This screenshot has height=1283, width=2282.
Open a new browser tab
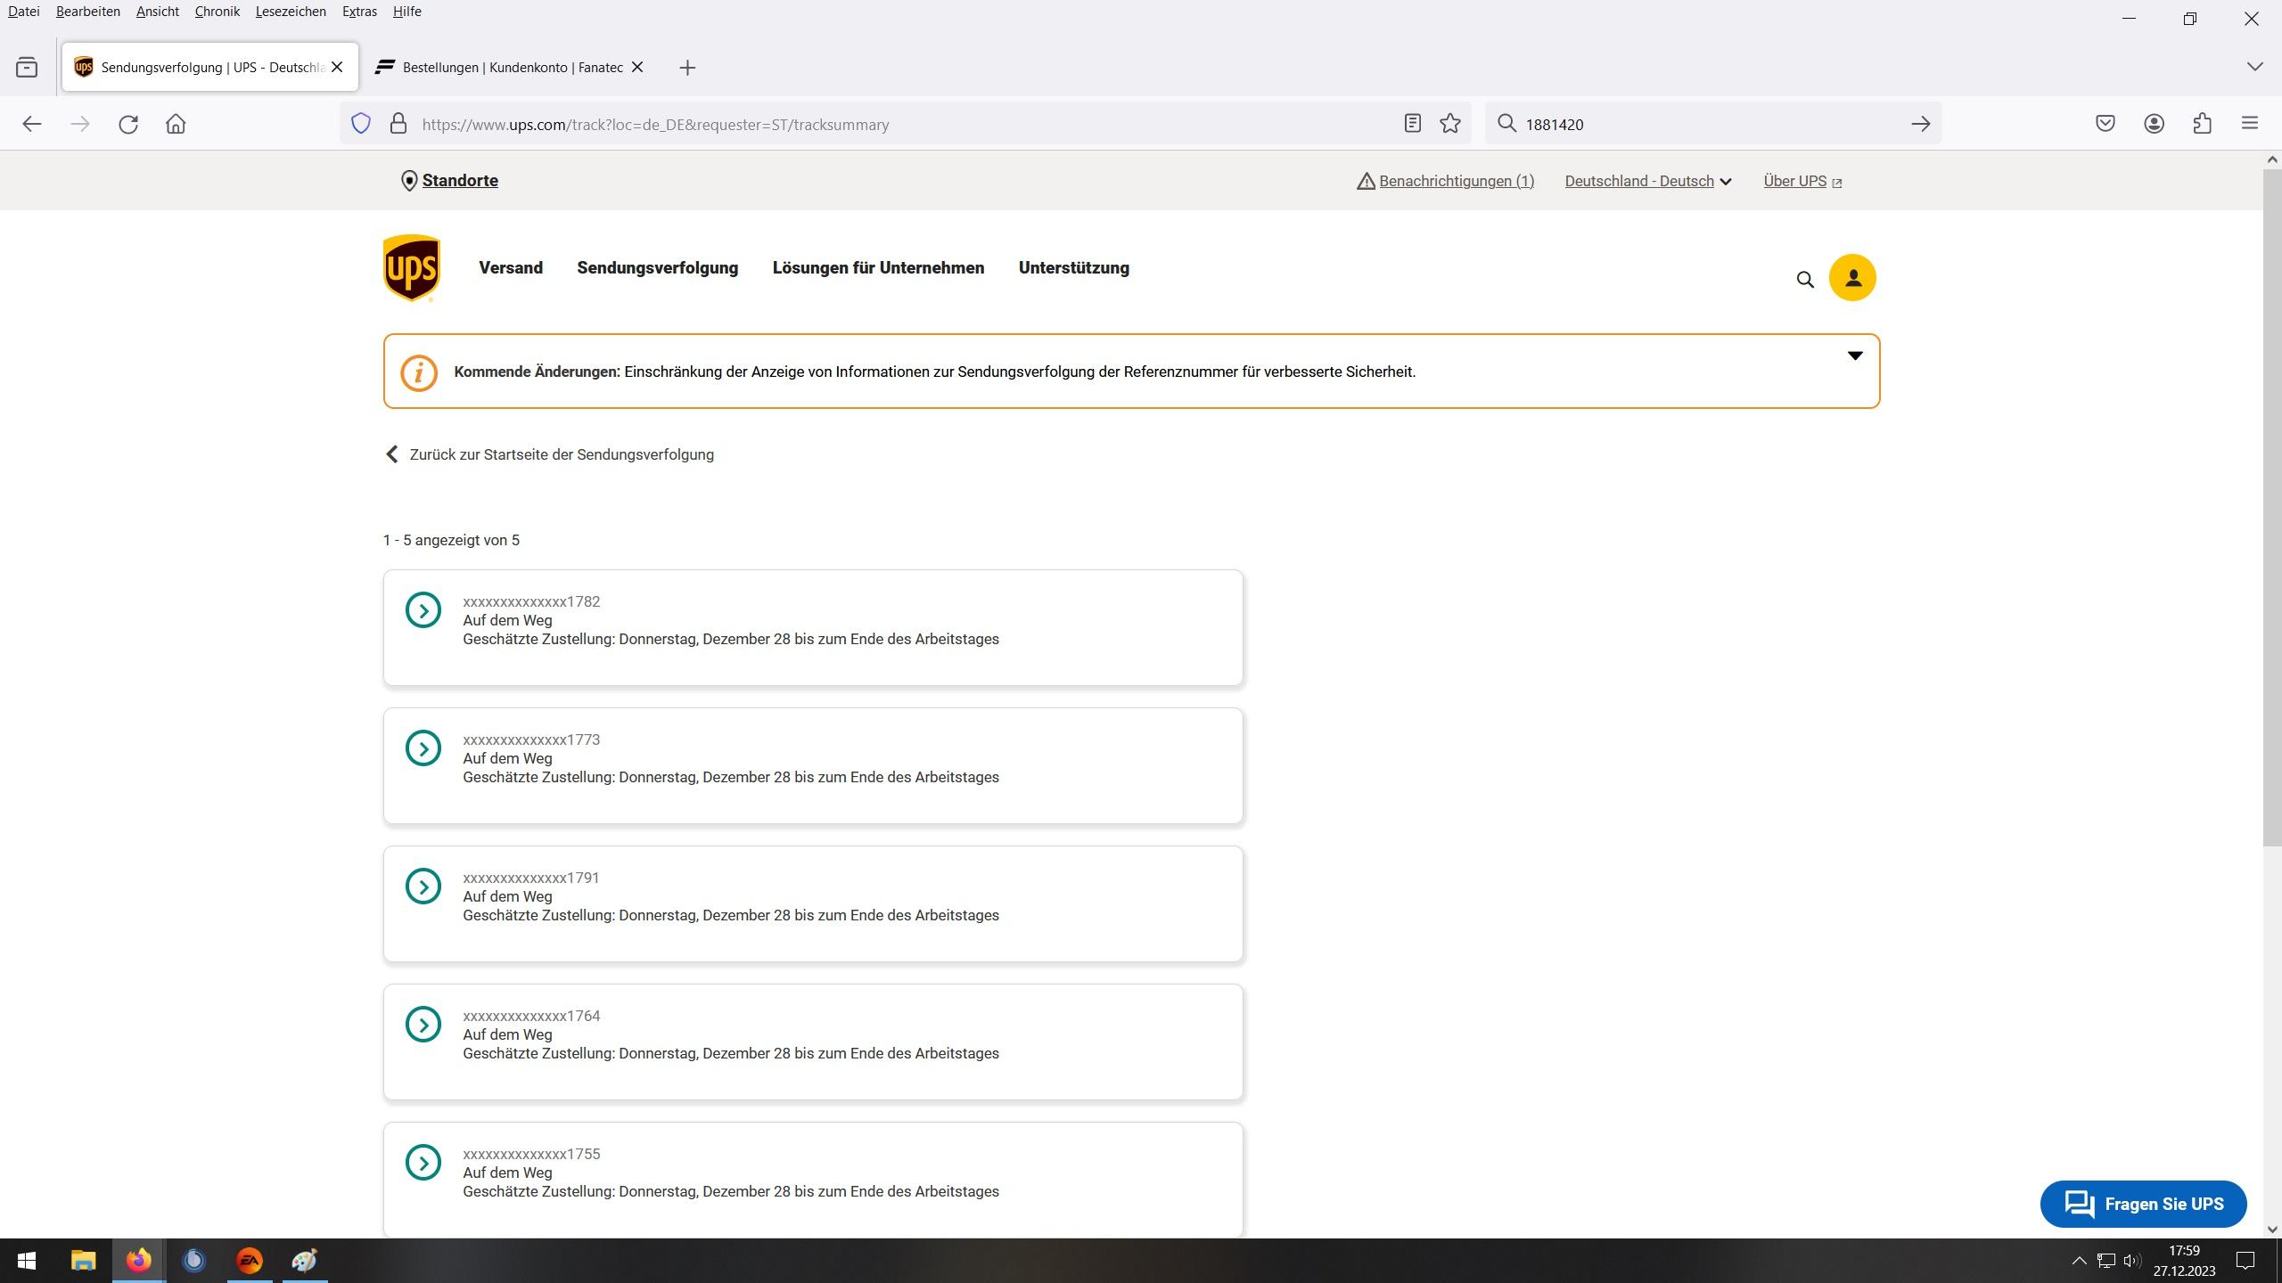pyautogui.click(x=687, y=68)
